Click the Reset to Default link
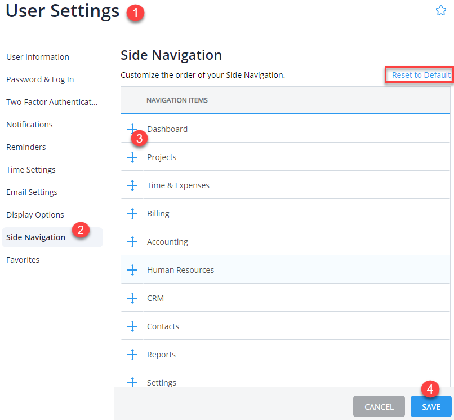Viewport: 454px width, 420px height. [x=421, y=75]
